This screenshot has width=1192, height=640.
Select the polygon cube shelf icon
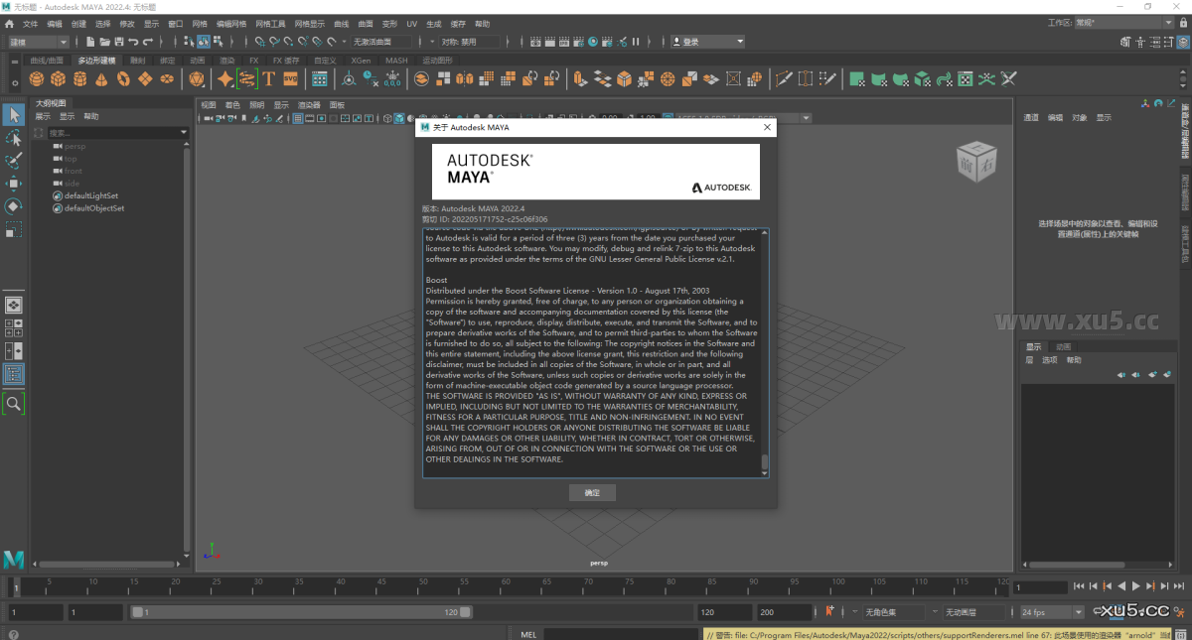[59, 78]
